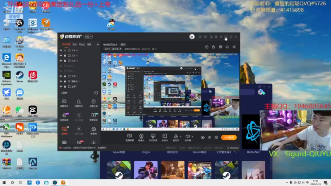Switch to the first orange scene tab

[x=66, y=45]
